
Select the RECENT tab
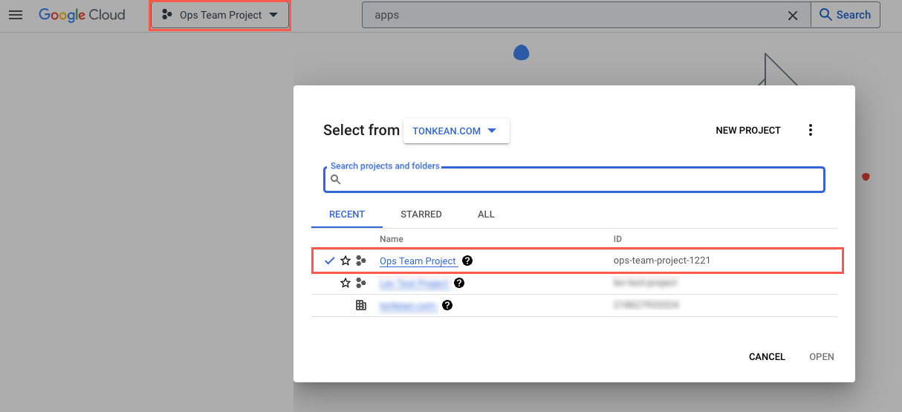coord(347,215)
